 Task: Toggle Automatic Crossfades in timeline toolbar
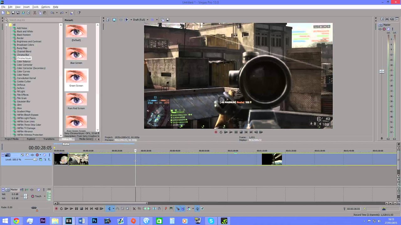183,208
